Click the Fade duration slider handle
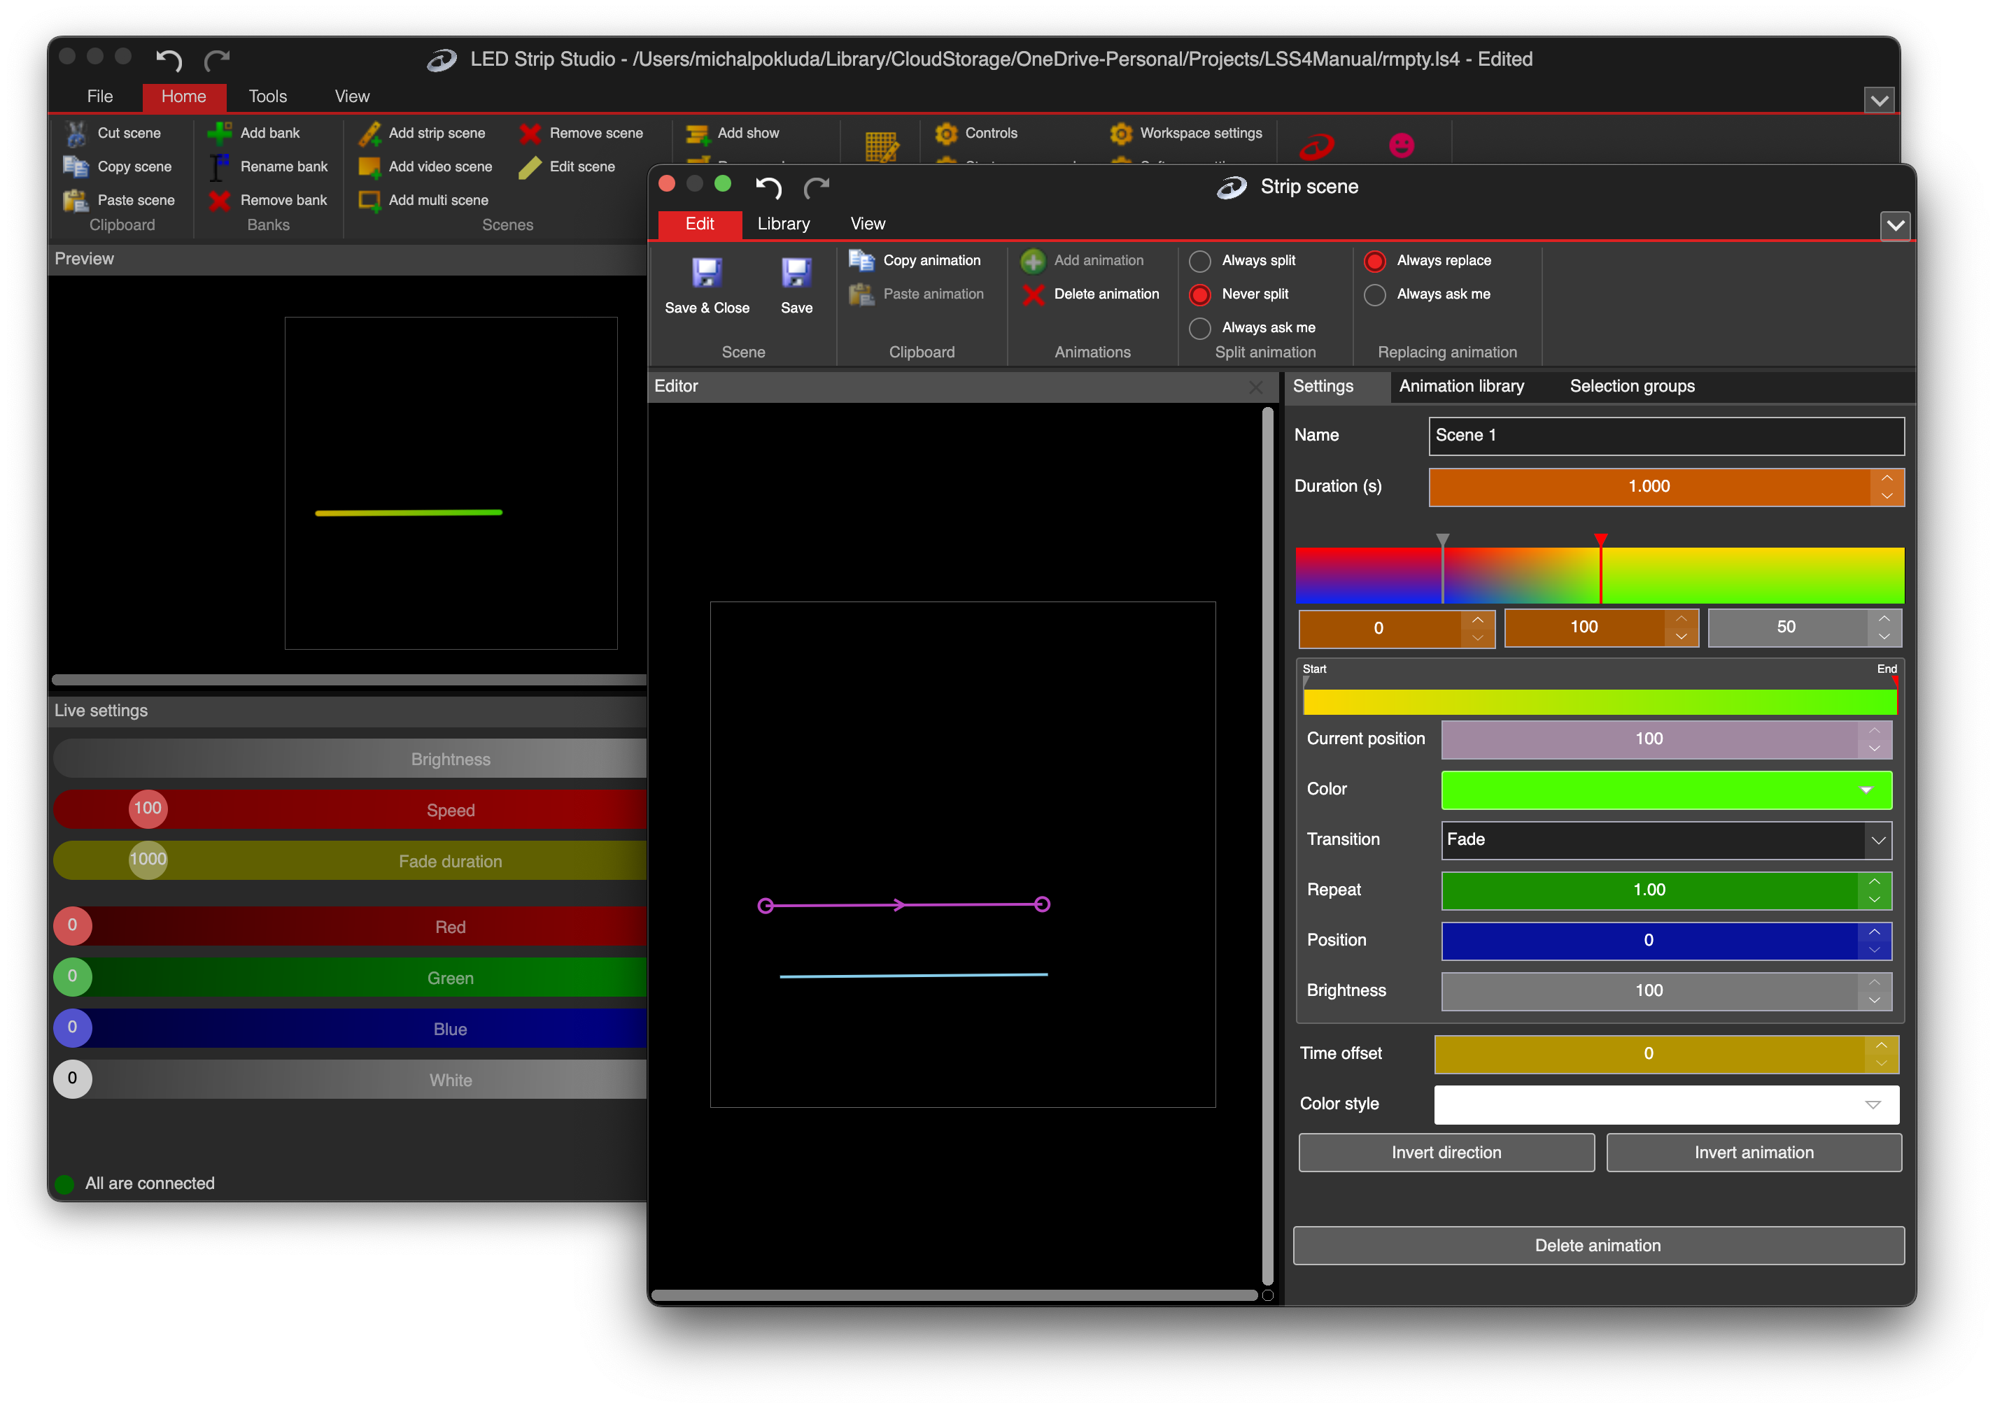The height and width of the screenshot is (1410, 1995). click(148, 860)
